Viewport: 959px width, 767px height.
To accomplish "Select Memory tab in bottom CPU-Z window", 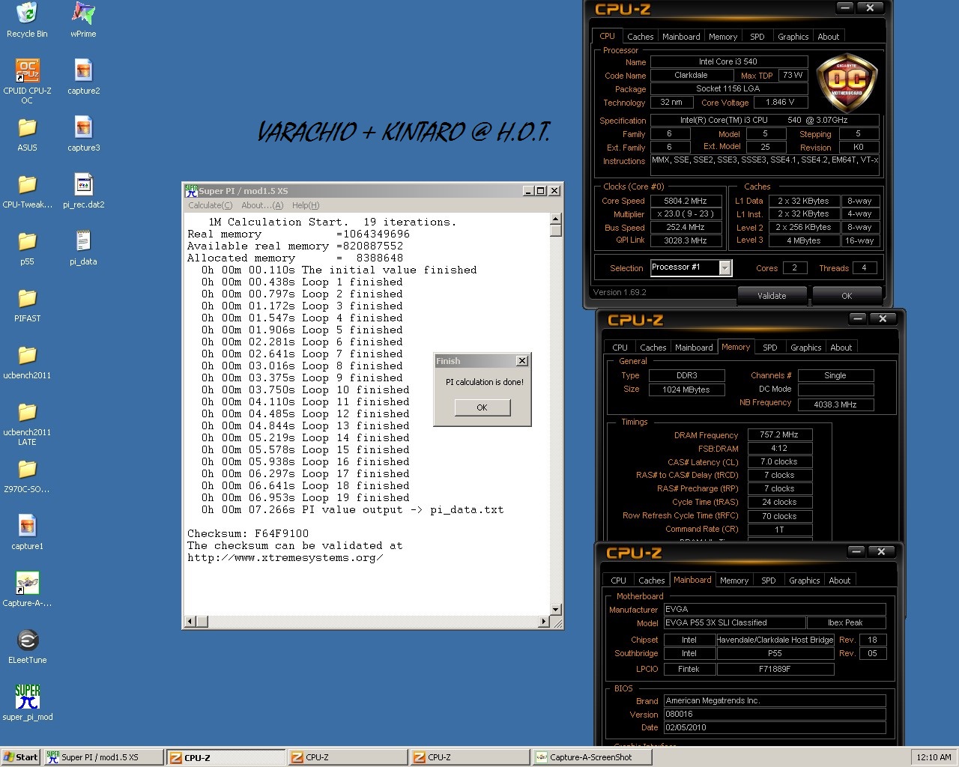I will [734, 580].
